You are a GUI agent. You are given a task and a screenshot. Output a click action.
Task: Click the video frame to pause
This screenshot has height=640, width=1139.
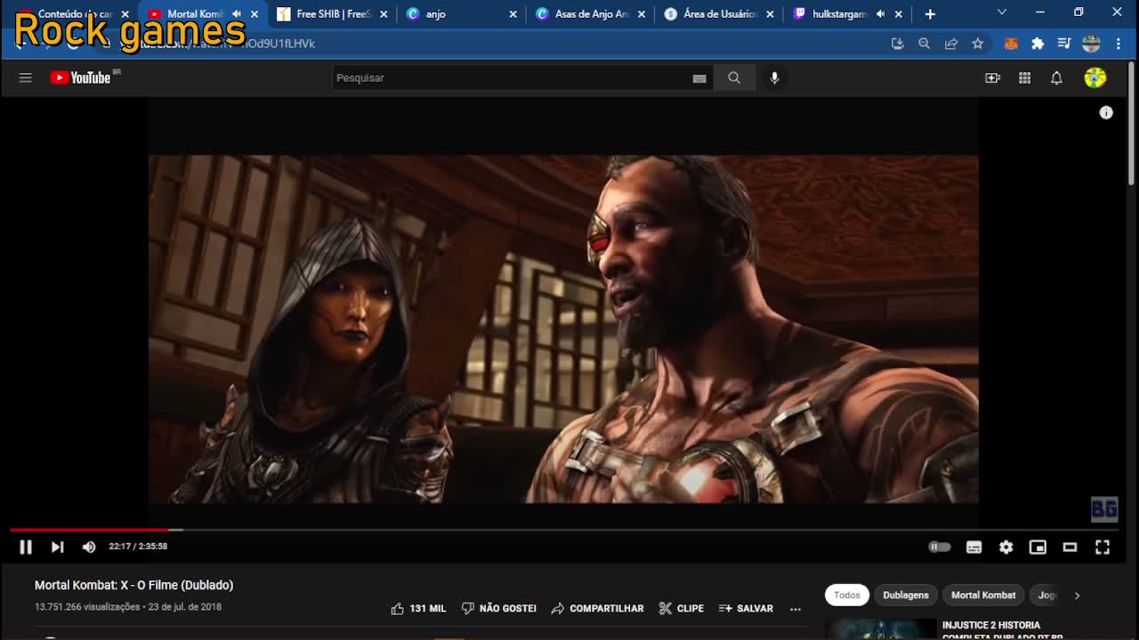[563, 329]
